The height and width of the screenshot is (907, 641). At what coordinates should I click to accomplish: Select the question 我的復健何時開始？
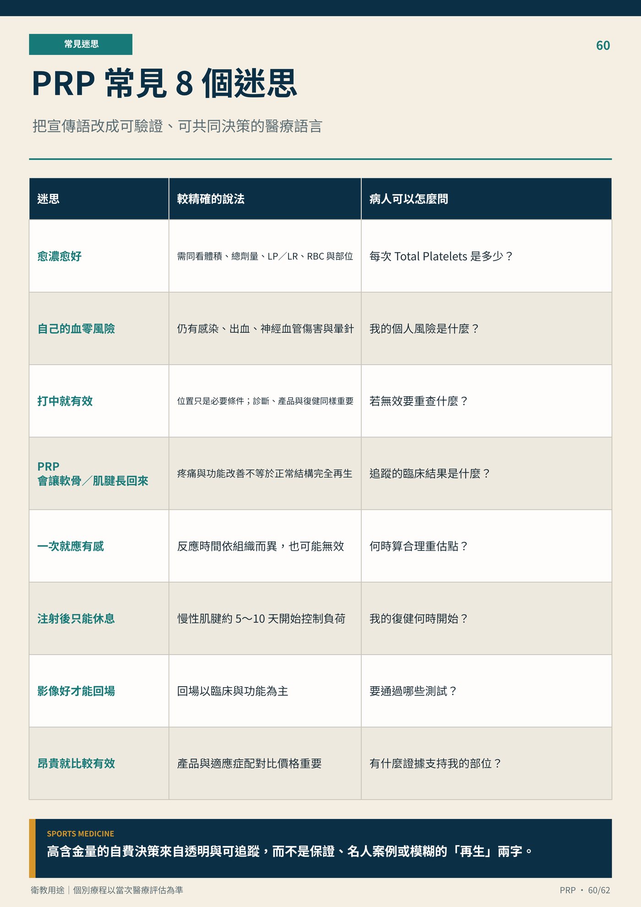pos(486,618)
